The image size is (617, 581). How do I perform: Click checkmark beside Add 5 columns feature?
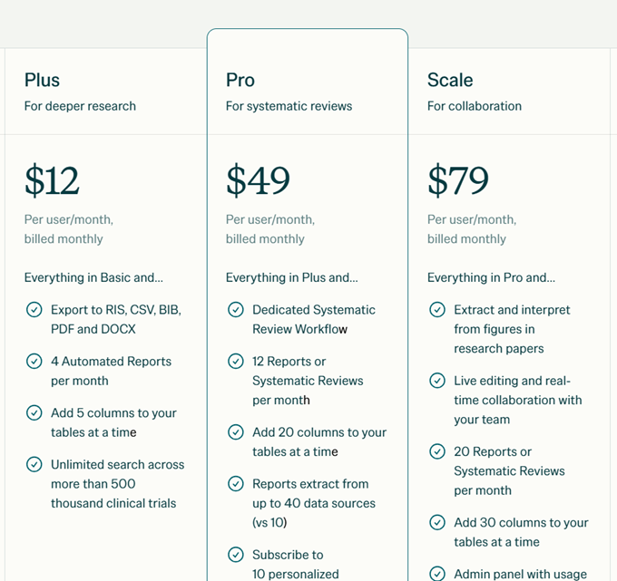pyautogui.click(x=34, y=413)
